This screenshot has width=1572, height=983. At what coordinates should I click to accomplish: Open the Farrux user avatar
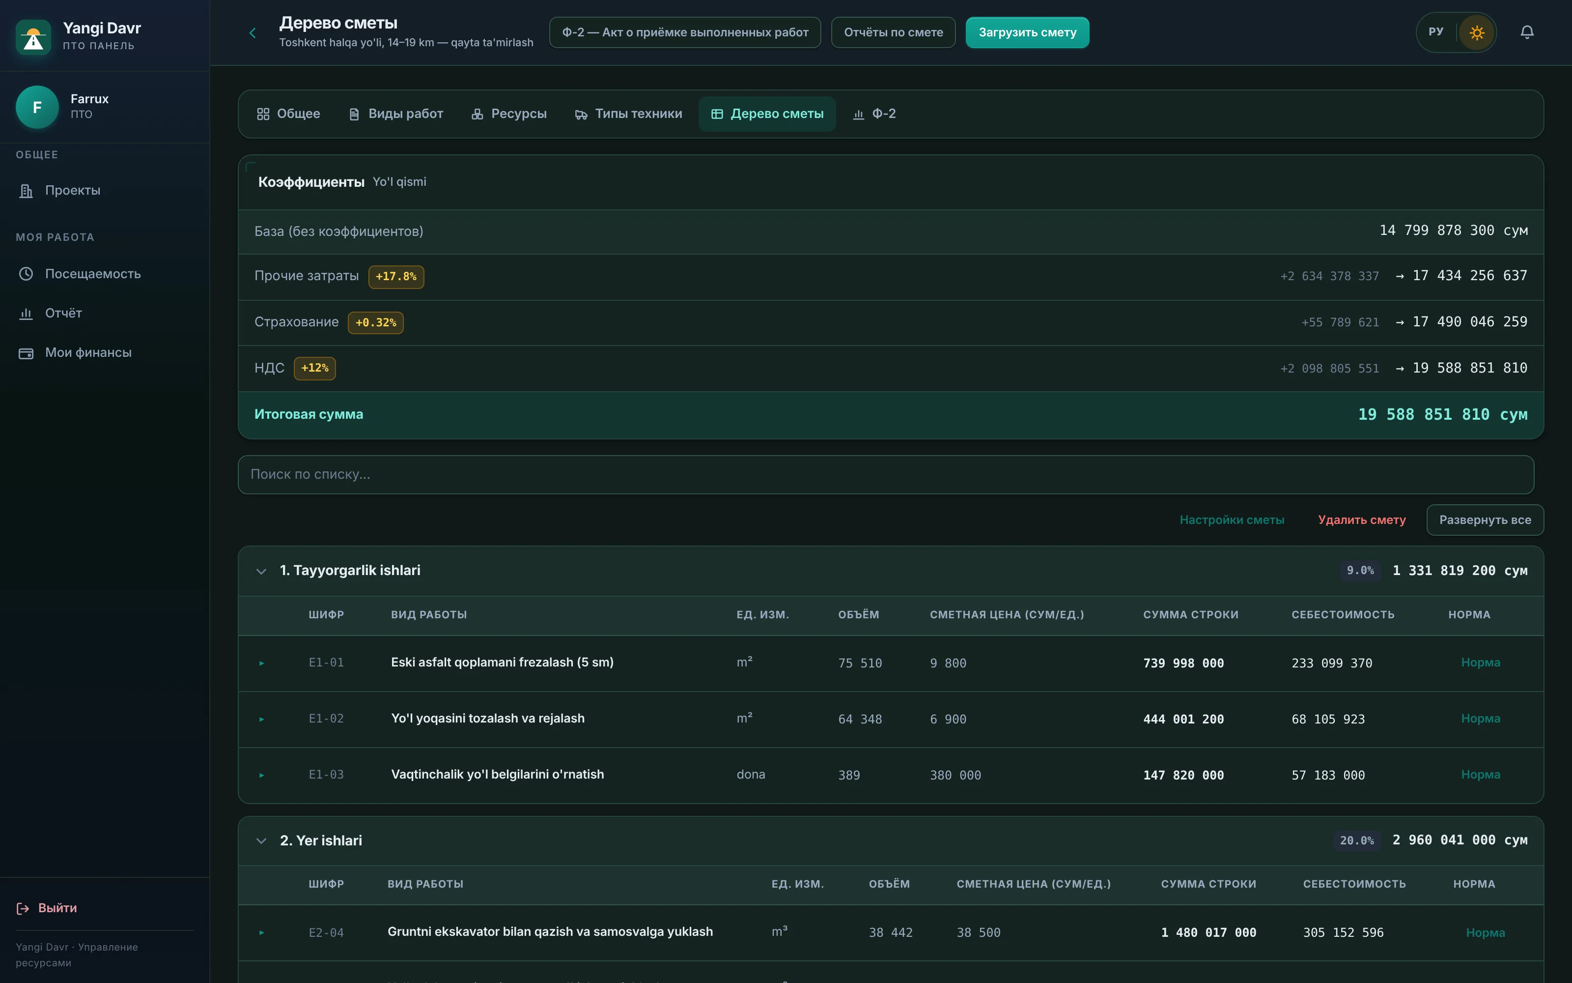[37, 107]
